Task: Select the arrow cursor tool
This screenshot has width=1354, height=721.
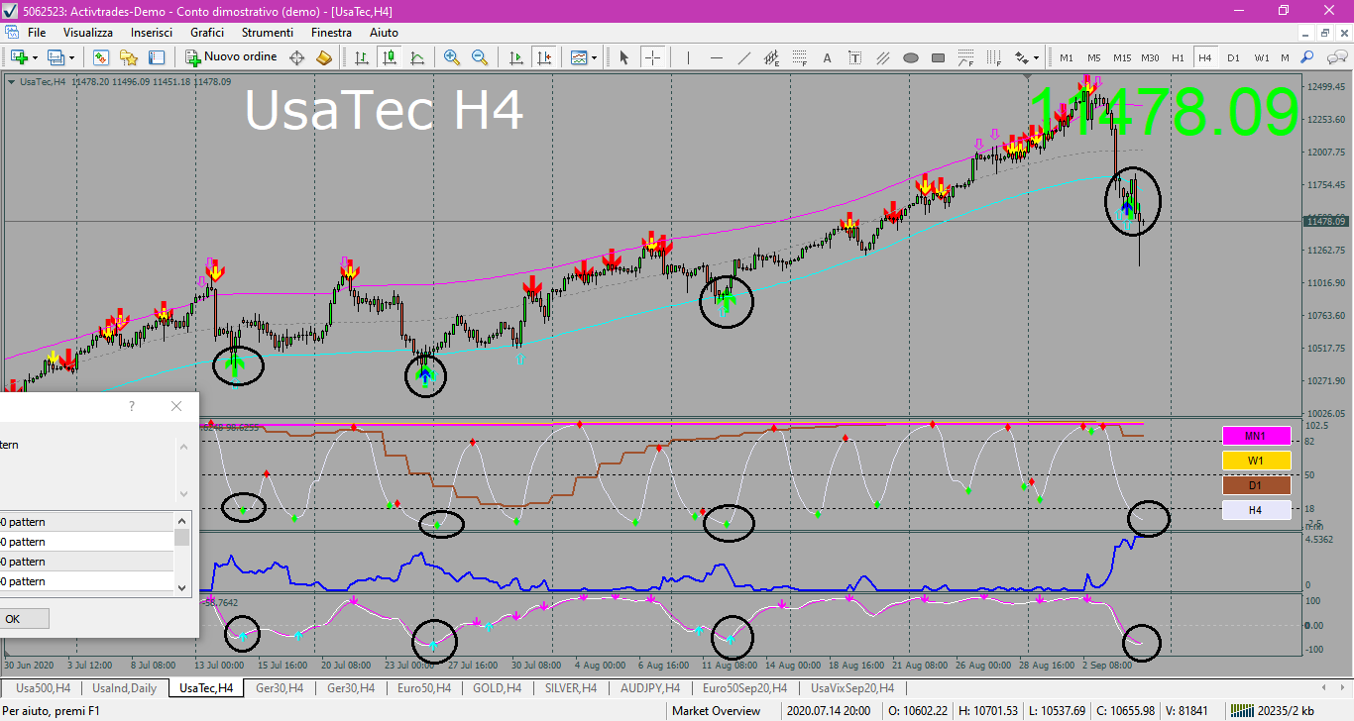Action: click(x=624, y=57)
